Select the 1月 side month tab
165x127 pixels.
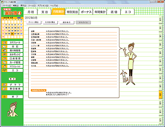click(x=160, y=28)
